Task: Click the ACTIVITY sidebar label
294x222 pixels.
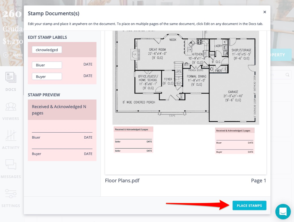Action: (x=11, y=148)
